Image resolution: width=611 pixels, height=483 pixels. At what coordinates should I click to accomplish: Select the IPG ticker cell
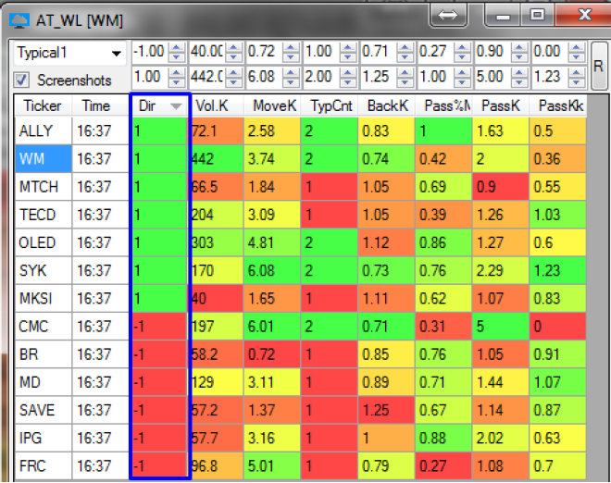[x=44, y=439]
